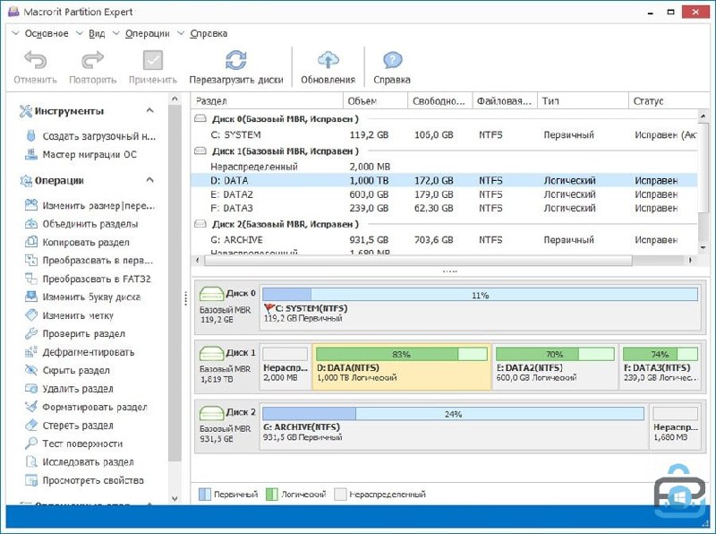Select Нераспределенный 2,000 MB row
This screenshot has height=534, width=716.
[445, 167]
